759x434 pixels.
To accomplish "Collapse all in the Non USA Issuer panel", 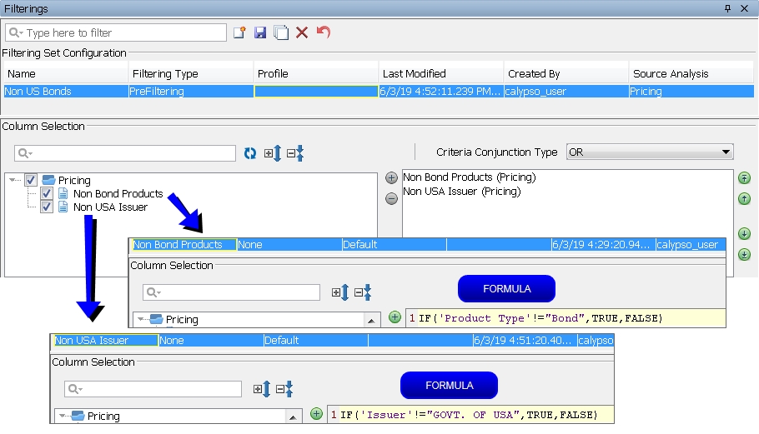I will click(x=284, y=389).
